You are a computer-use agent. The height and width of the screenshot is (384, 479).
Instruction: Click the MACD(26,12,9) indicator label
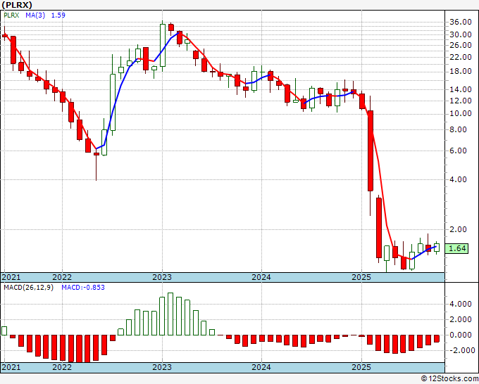pyautogui.click(x=28, y=288)
